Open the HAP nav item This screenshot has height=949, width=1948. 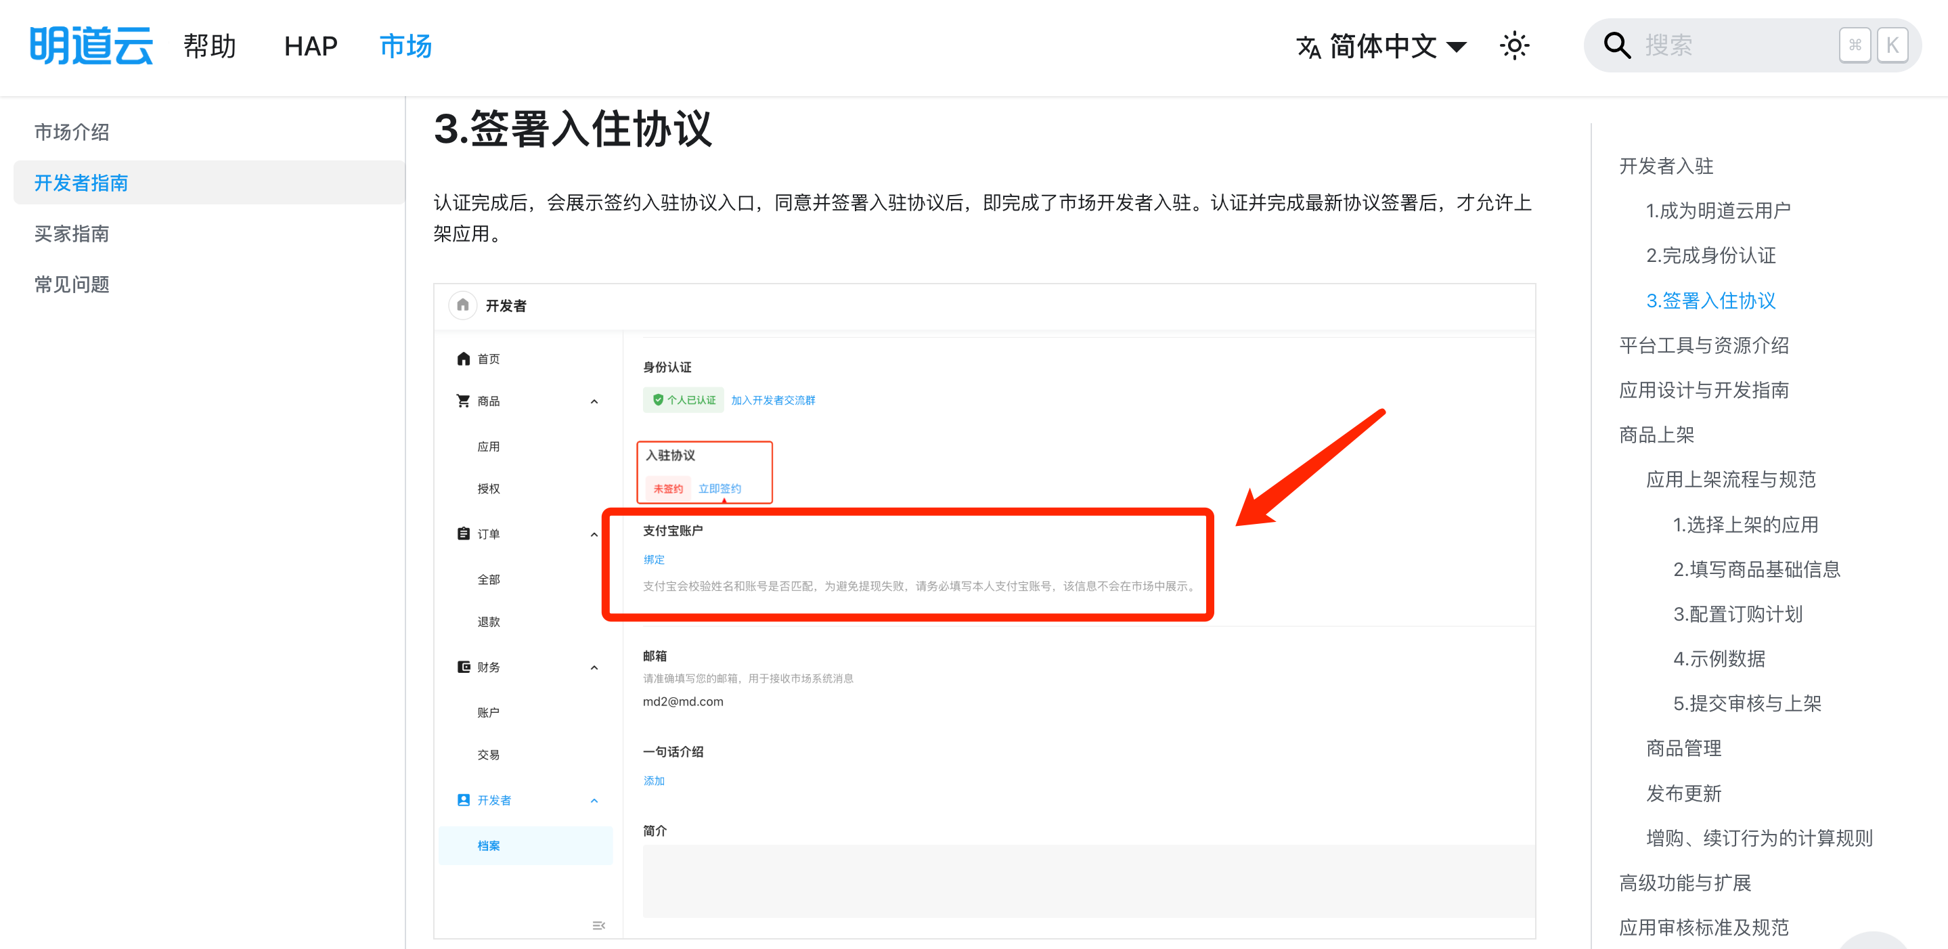pos(310,46)
